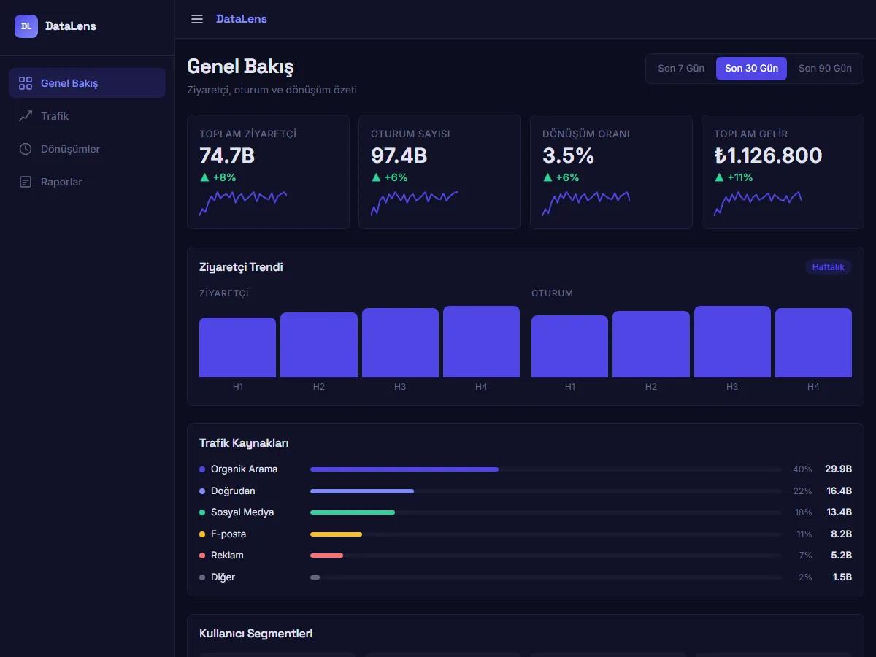Image resolution: width=876 pixels, height=657 pixels.
Task: Click the Genel Bakış grid icon
Action: (26, 83)
